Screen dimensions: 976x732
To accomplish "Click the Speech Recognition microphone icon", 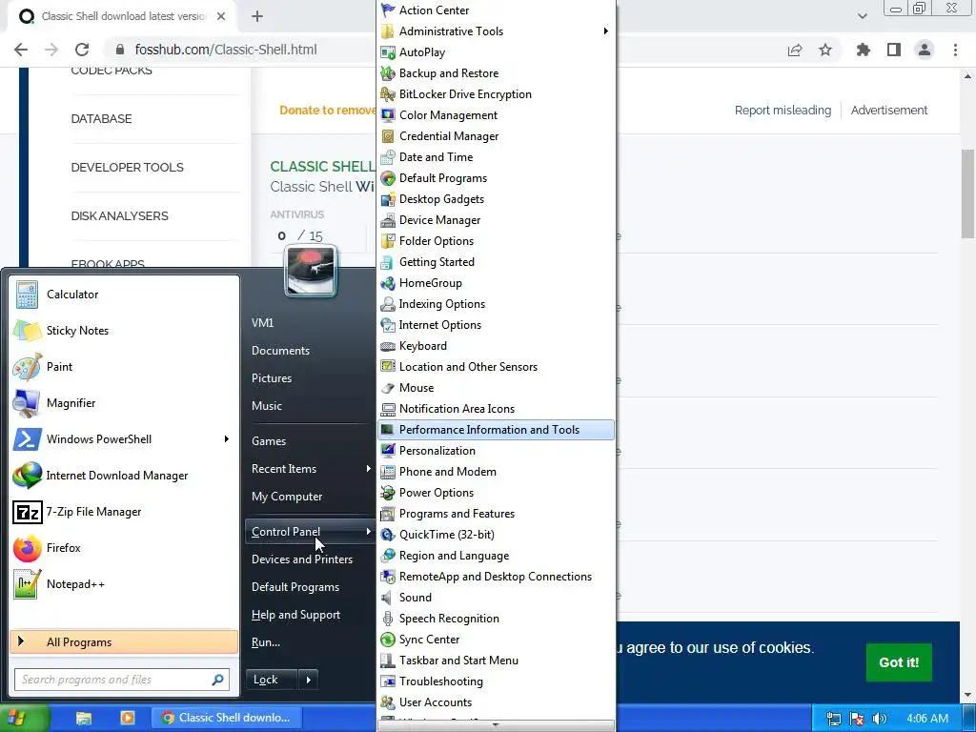I will (x=388, y=619).
